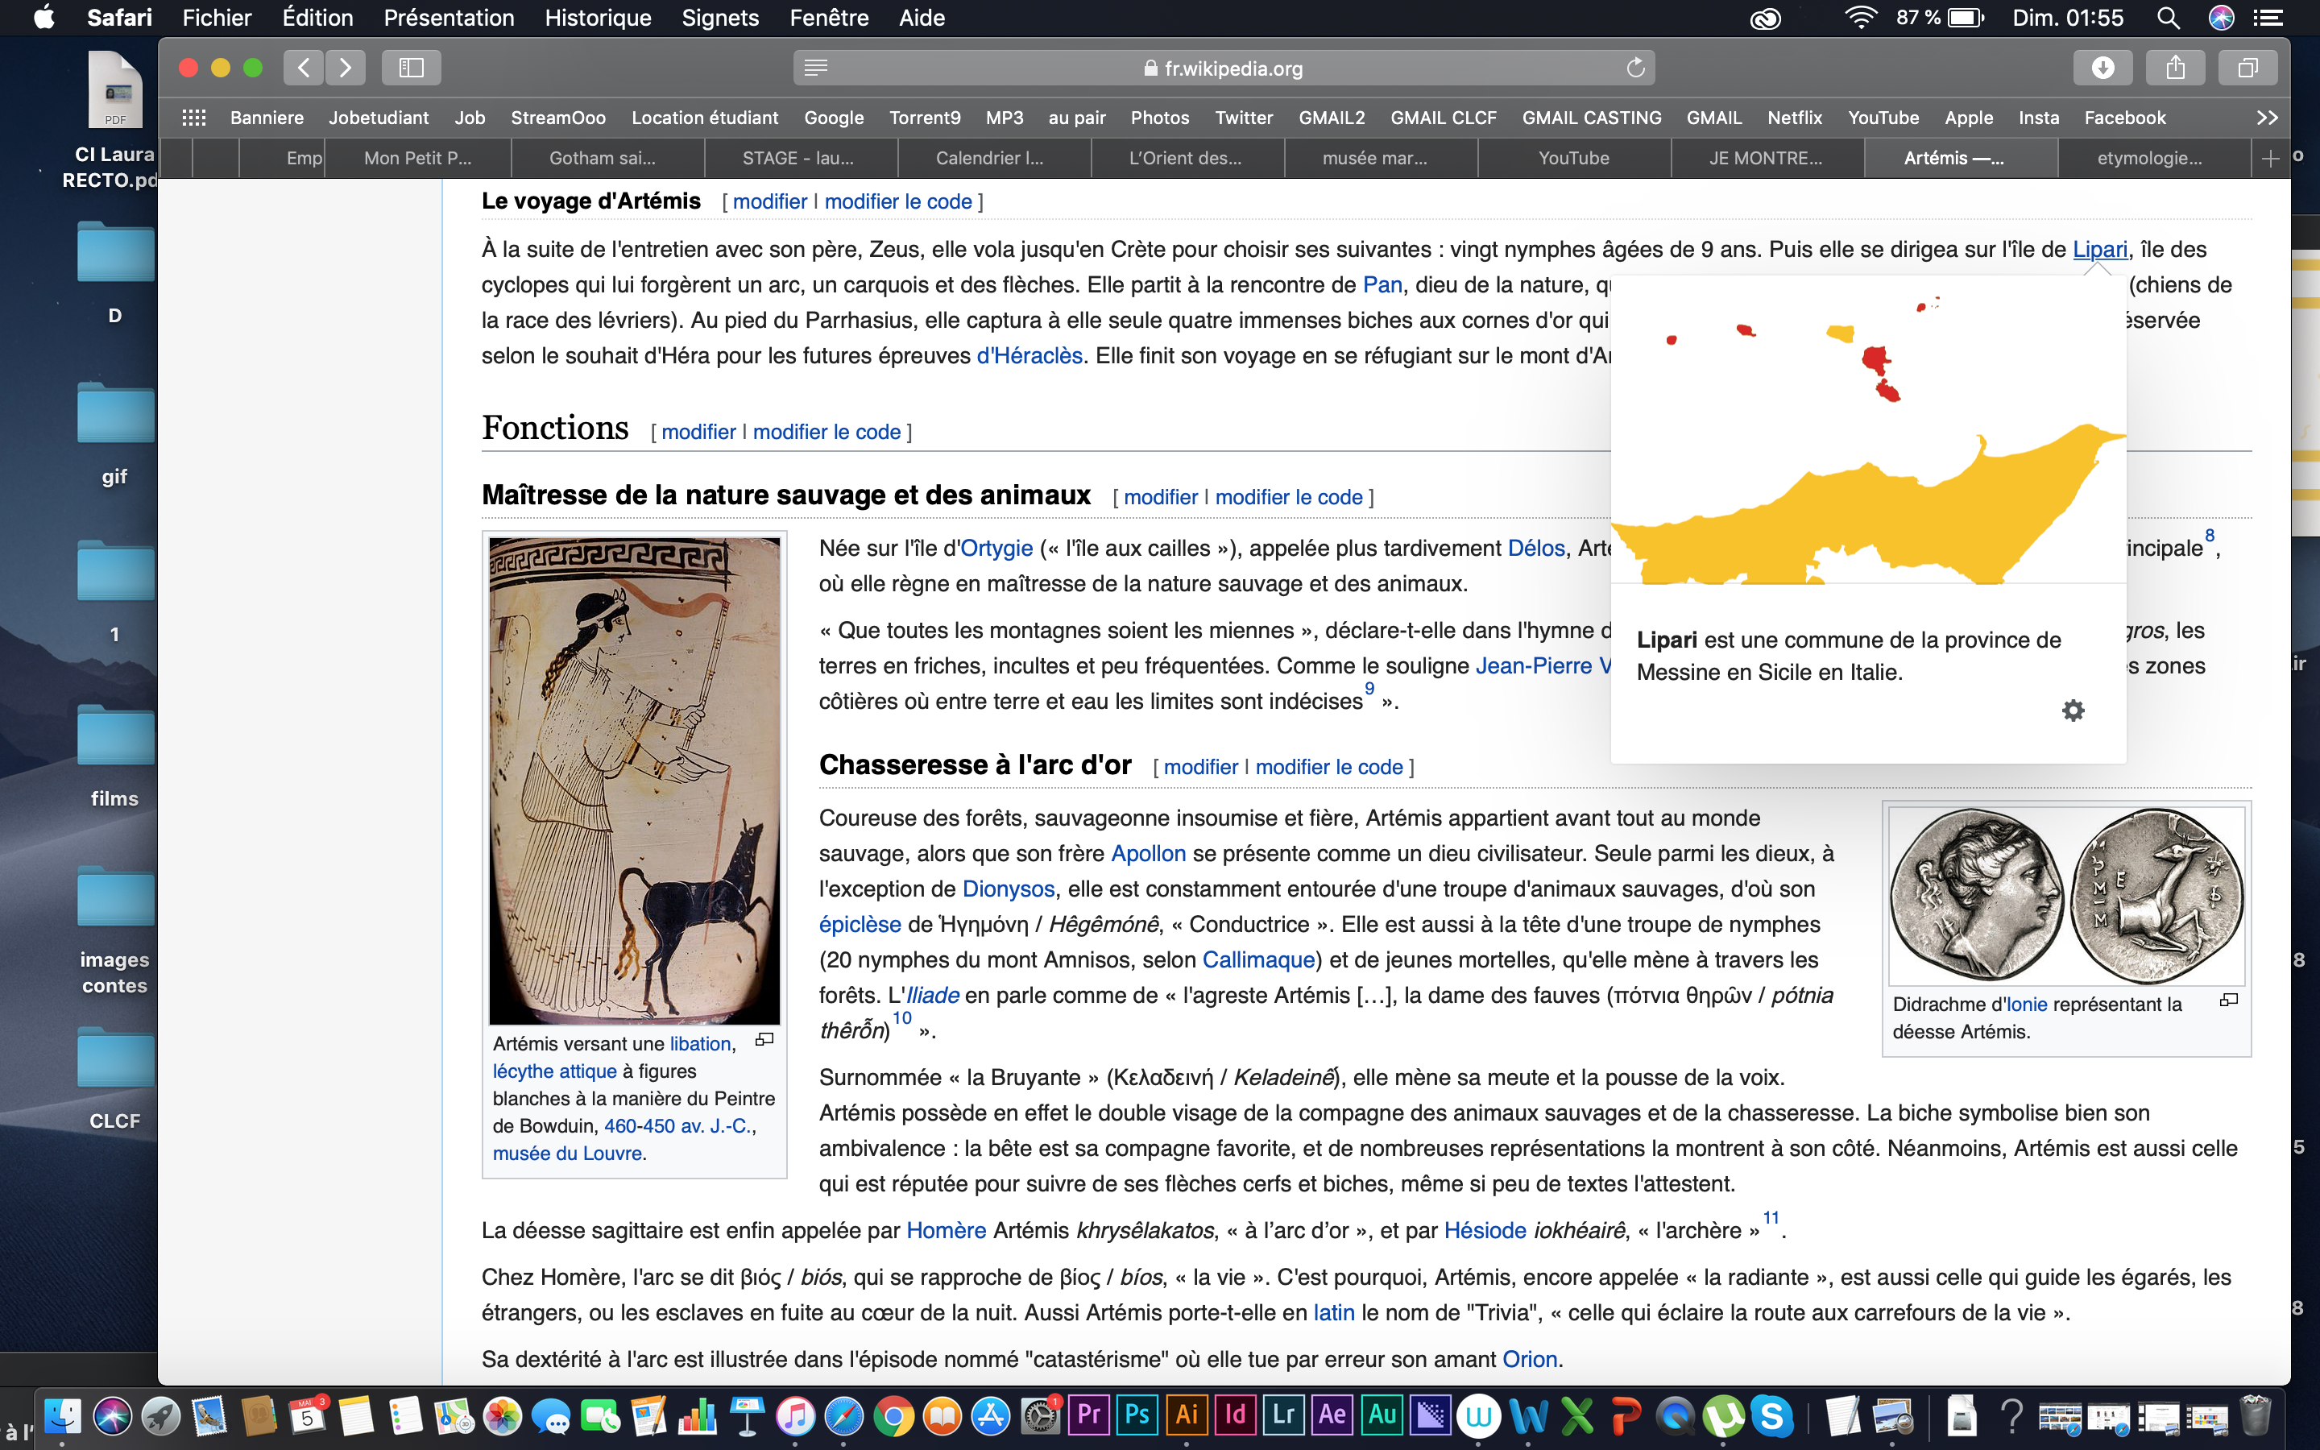Open System Preferences in the Dock
Screen dimensions: 2320x1450
[1039, 1416]
